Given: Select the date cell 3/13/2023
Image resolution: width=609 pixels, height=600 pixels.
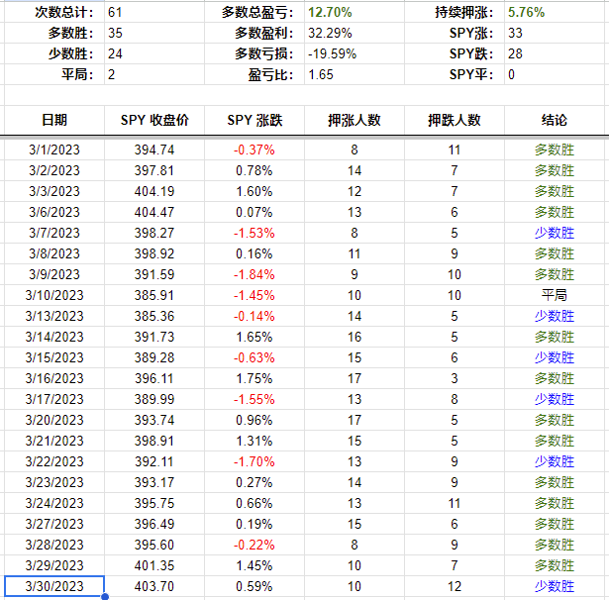Looking at the screenshot, I should (54, 316).
